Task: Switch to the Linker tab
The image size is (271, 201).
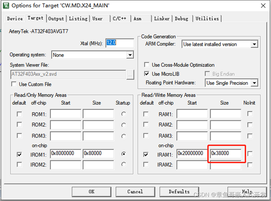Action: [162, 19]
